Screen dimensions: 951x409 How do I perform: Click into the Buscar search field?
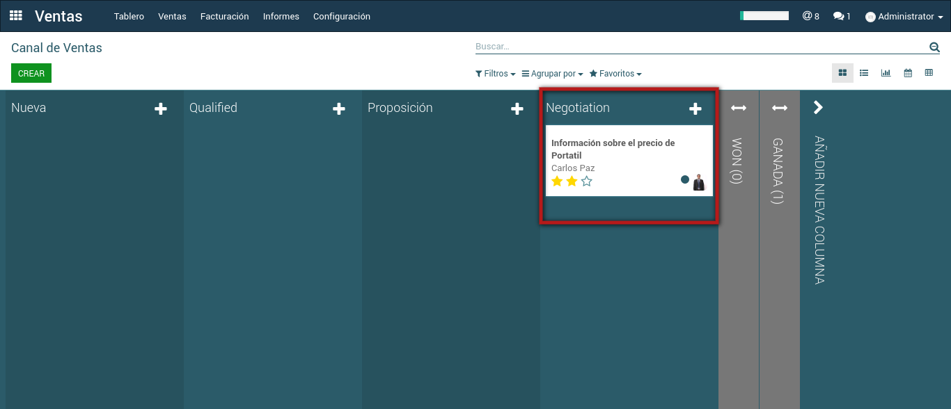click(x=696, y=47)
